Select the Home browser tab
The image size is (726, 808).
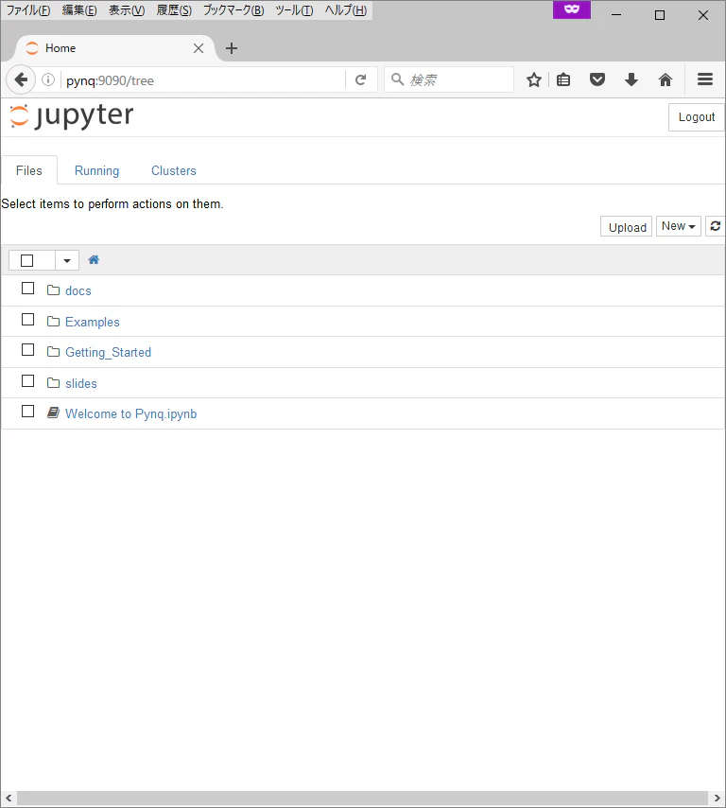coord(113,48)
